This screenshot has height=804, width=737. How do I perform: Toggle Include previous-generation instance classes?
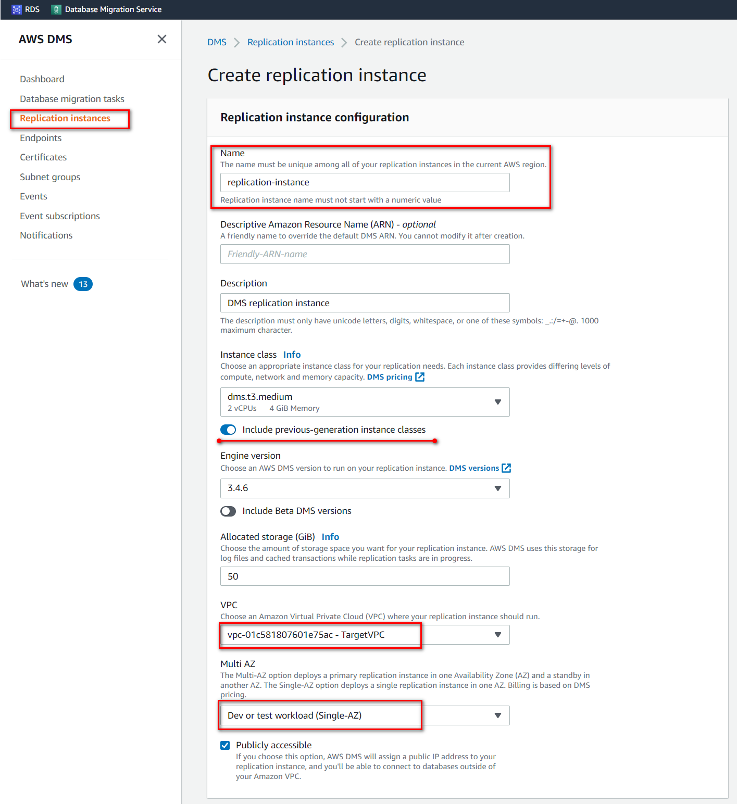[228, 430]
